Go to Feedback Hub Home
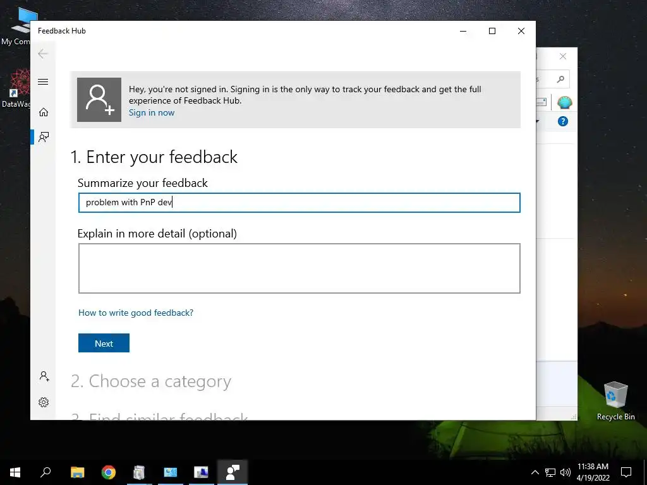 (44, 112)
